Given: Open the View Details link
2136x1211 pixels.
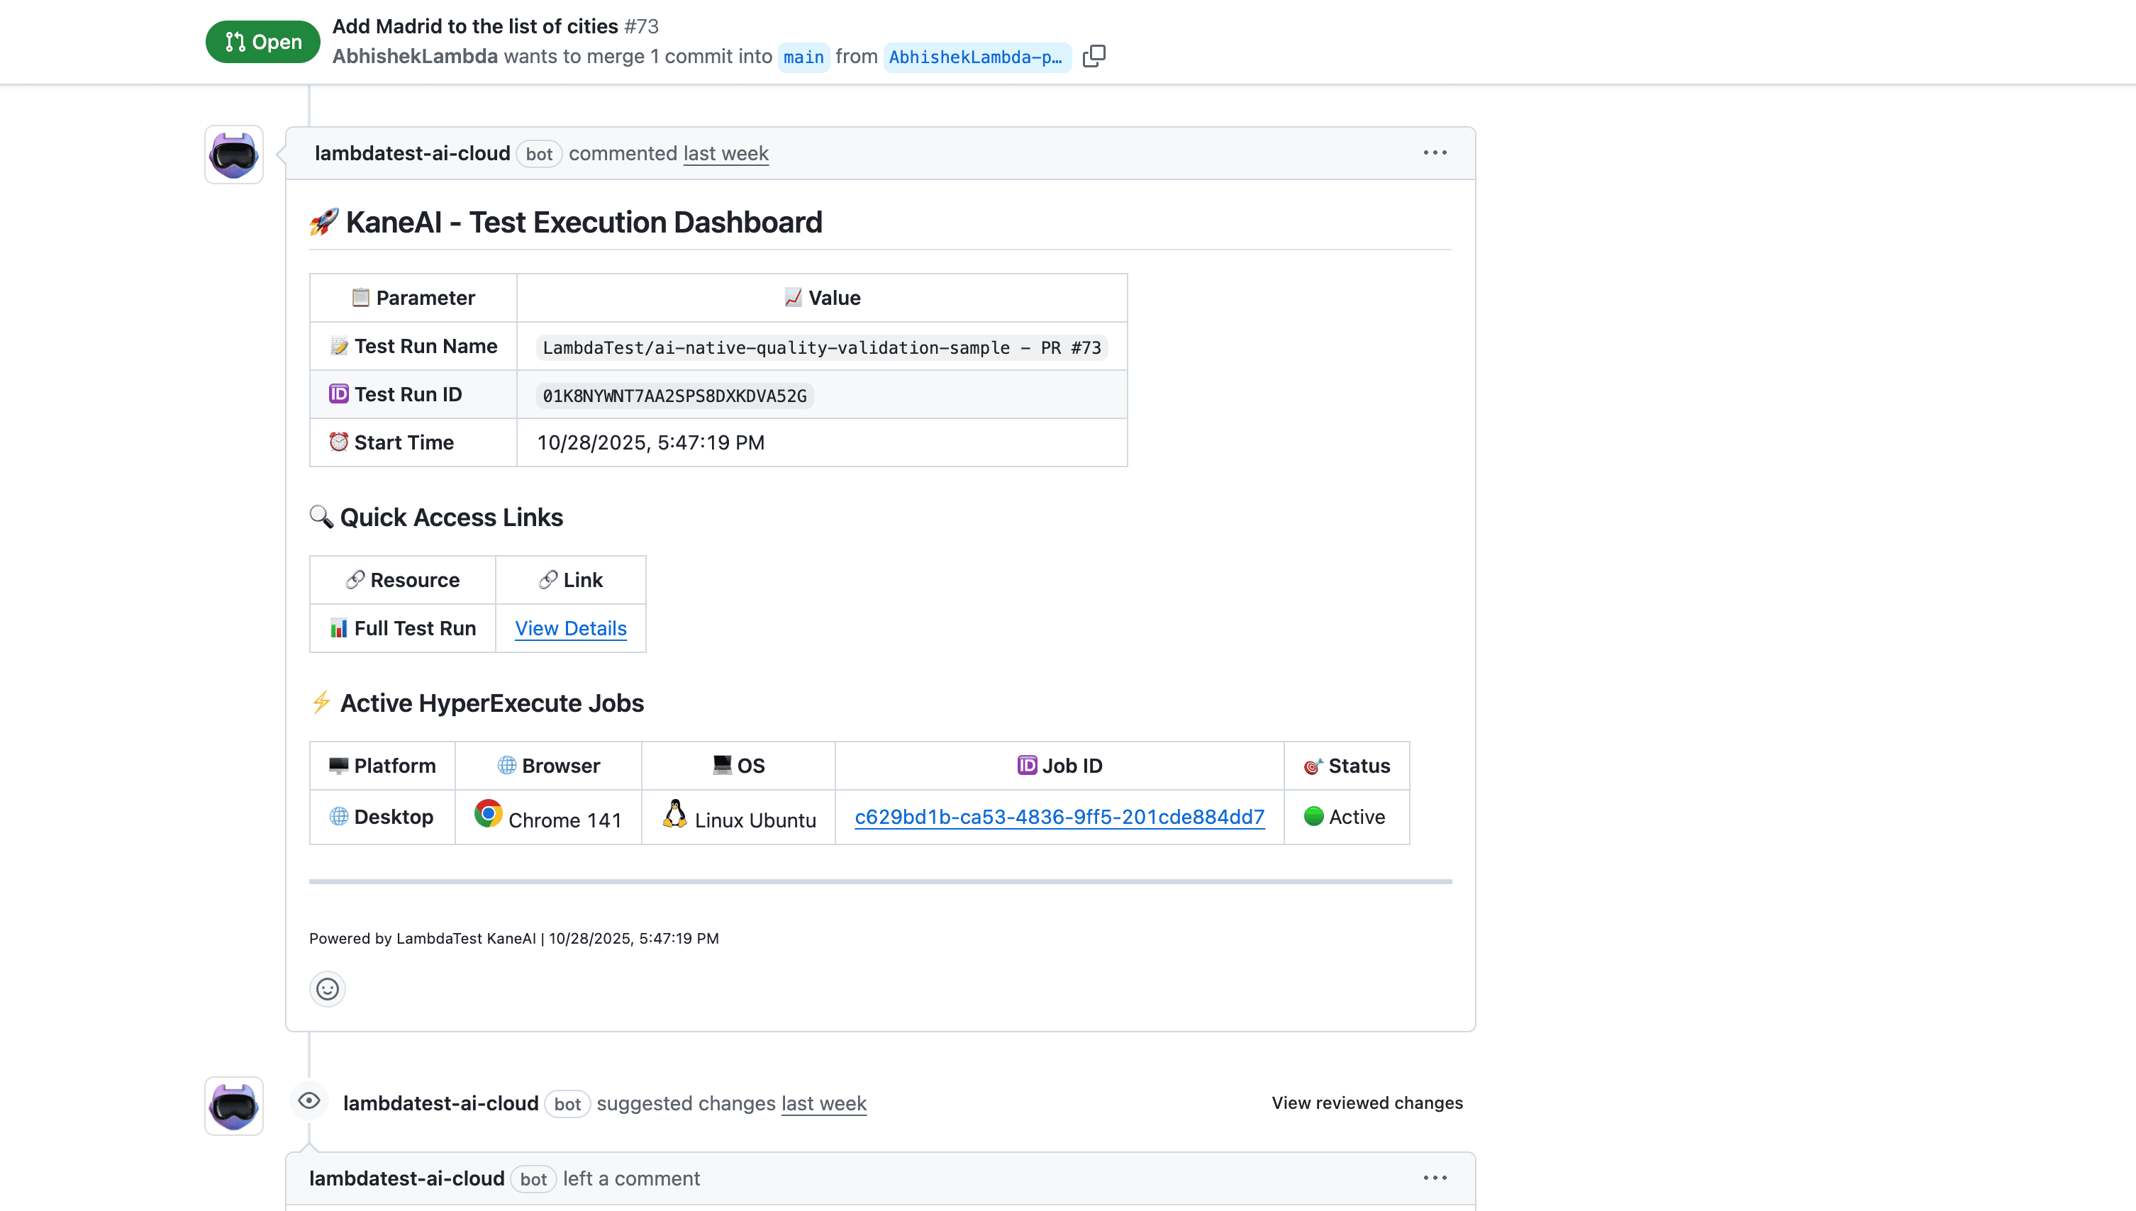Looking at the screenshot, I should pyautogui.click(x=571, y=628).
